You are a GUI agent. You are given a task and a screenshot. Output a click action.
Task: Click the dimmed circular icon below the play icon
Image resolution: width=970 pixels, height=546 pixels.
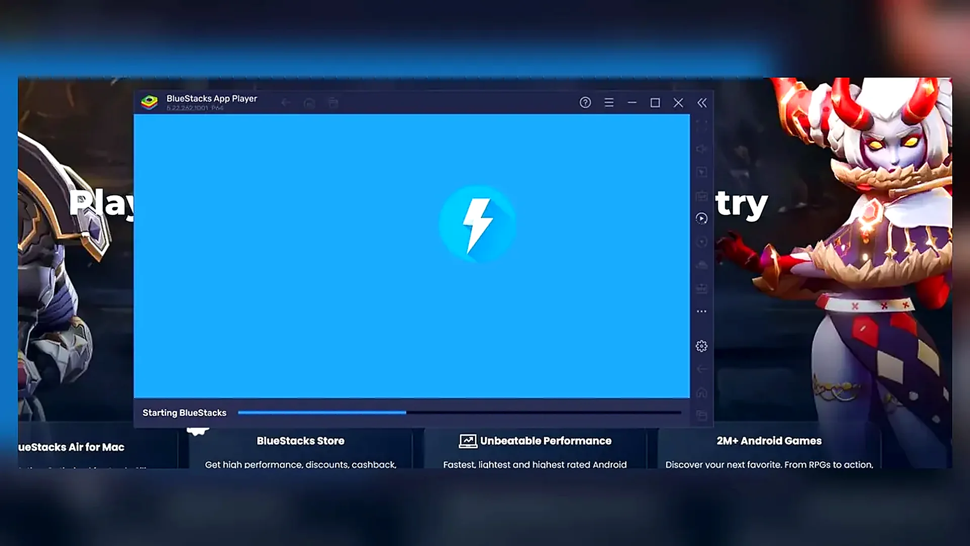click(x=702, y=242)
